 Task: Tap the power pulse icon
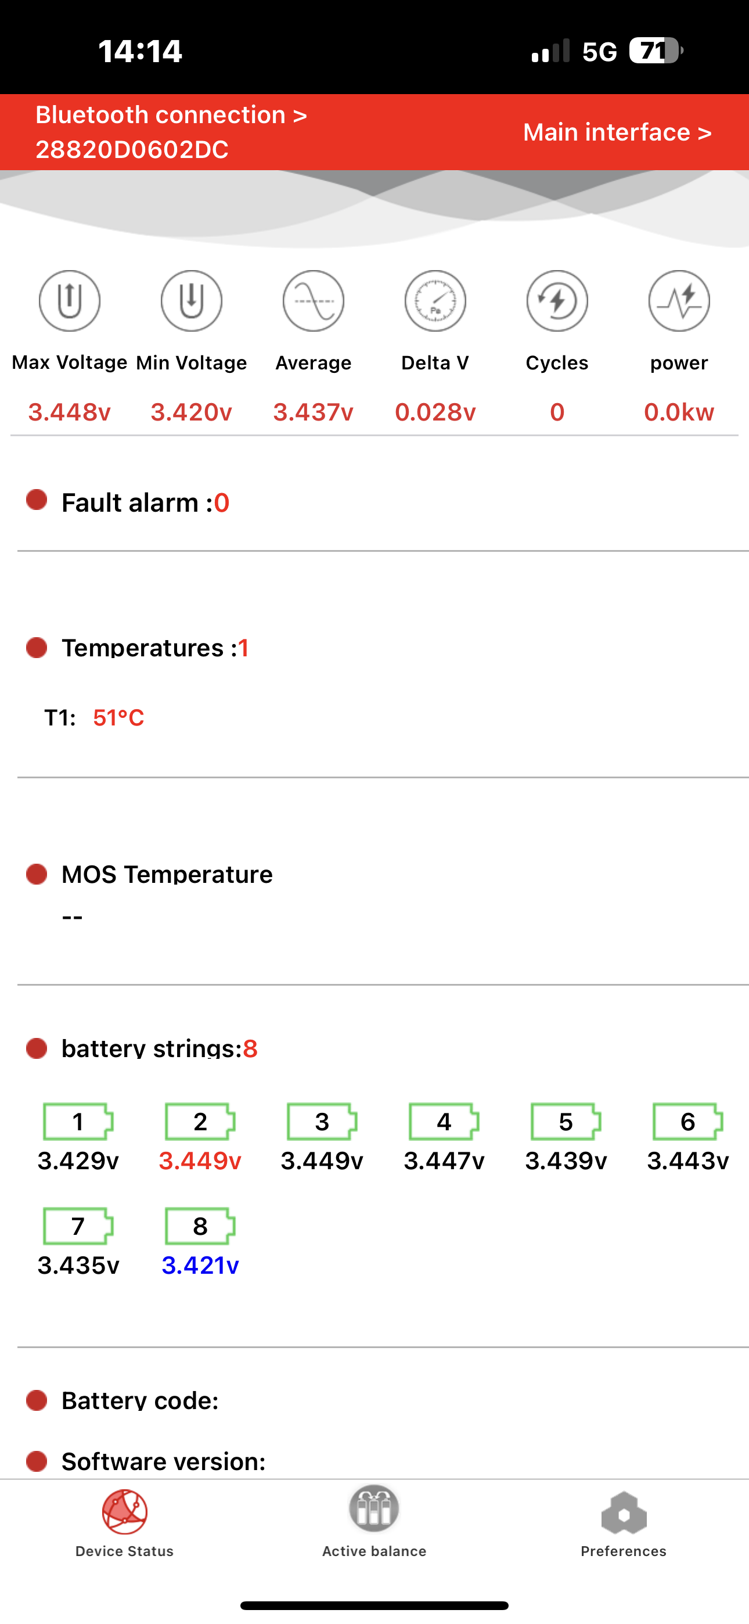click(679, 301)
